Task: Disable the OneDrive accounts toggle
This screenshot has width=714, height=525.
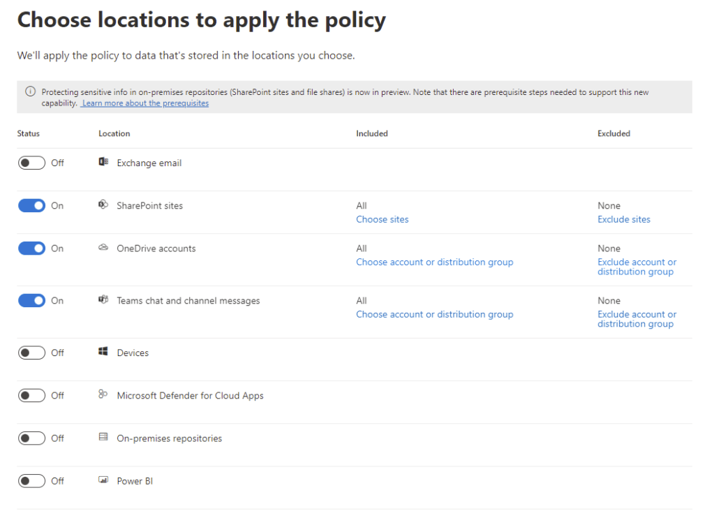Action: [31, 249]
